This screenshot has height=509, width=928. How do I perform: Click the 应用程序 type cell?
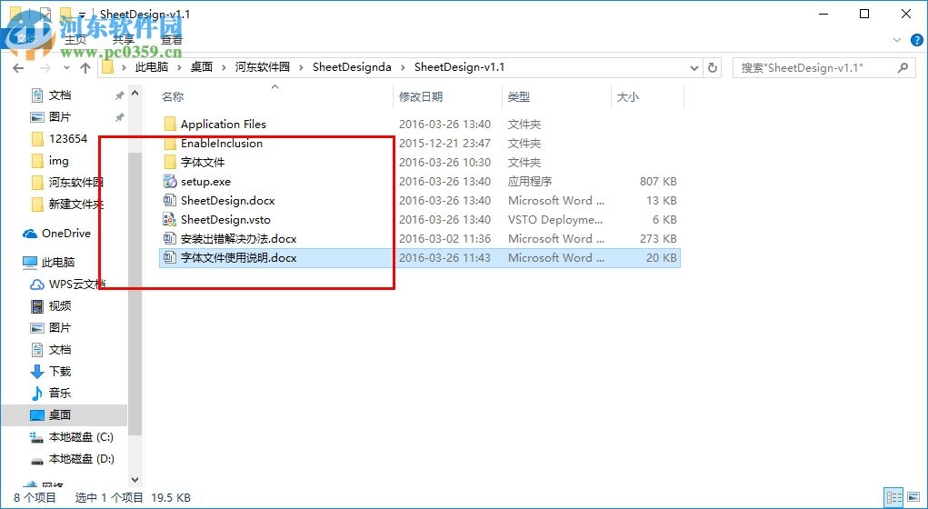[x=530, y=181]
